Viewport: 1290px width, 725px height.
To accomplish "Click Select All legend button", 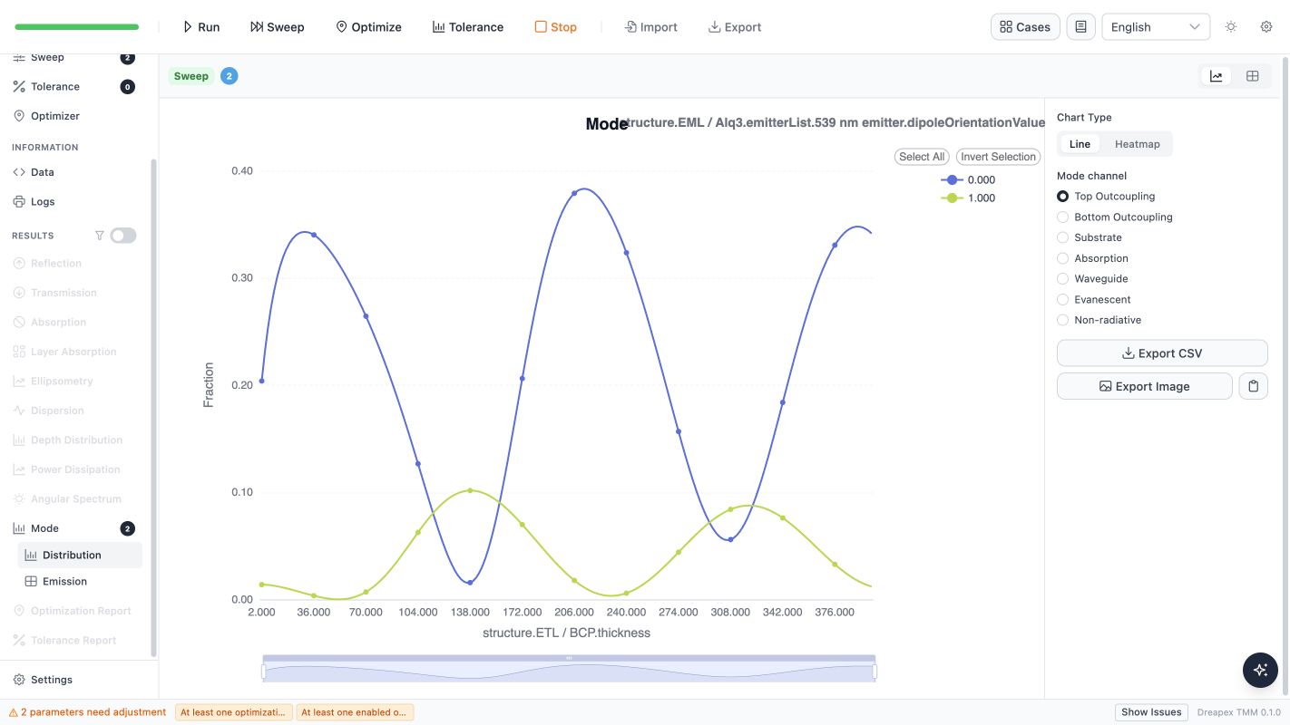I will pyautogui.click(x=922, y=157).
